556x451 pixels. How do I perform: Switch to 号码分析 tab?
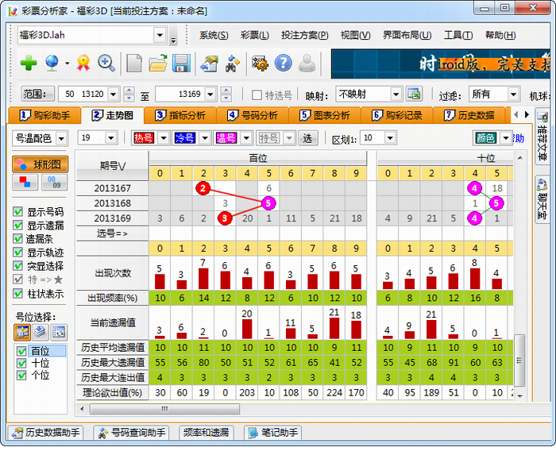pyautogui.click(x=253, y=115)
